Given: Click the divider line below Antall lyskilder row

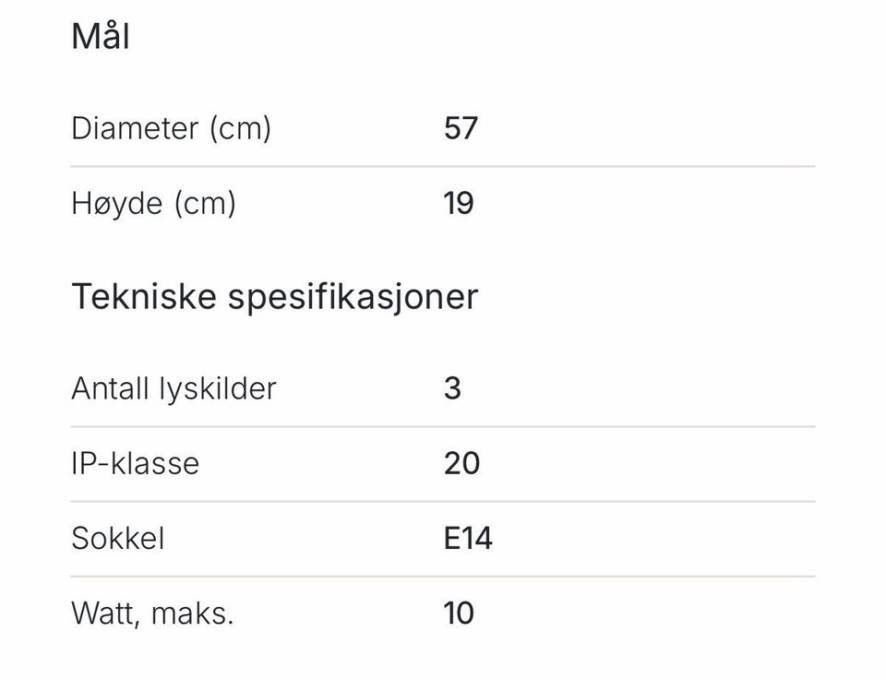Looking at the screenshot, I should click(443, 426).
